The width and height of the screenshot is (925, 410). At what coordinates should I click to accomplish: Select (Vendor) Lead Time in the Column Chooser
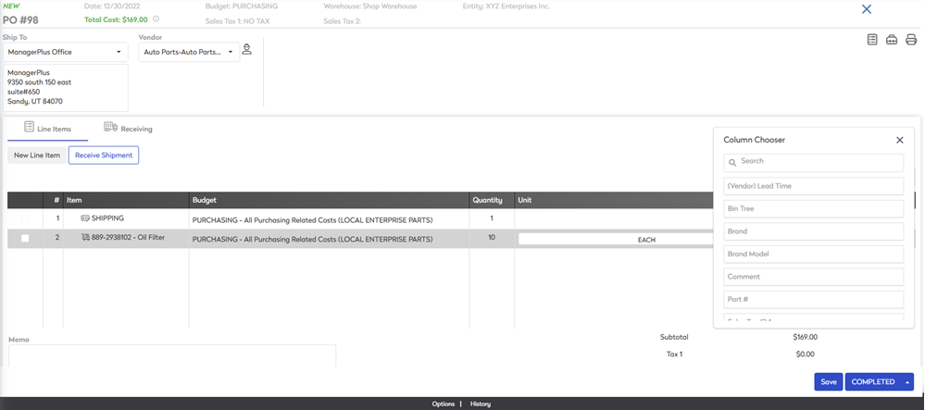pos(814,186)
